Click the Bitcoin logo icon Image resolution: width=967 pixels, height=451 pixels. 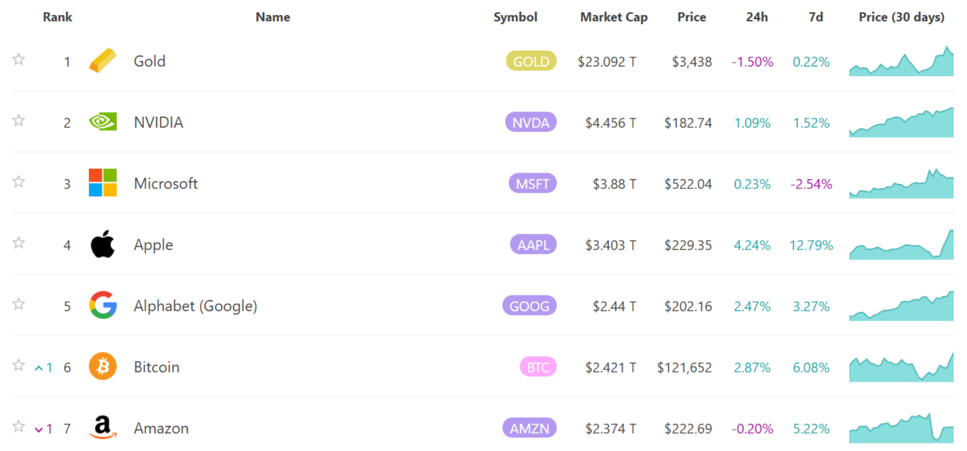102,366
